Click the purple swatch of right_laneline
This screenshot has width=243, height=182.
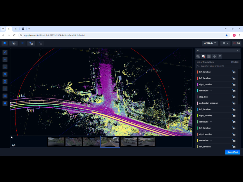click(x=197, y=84)
